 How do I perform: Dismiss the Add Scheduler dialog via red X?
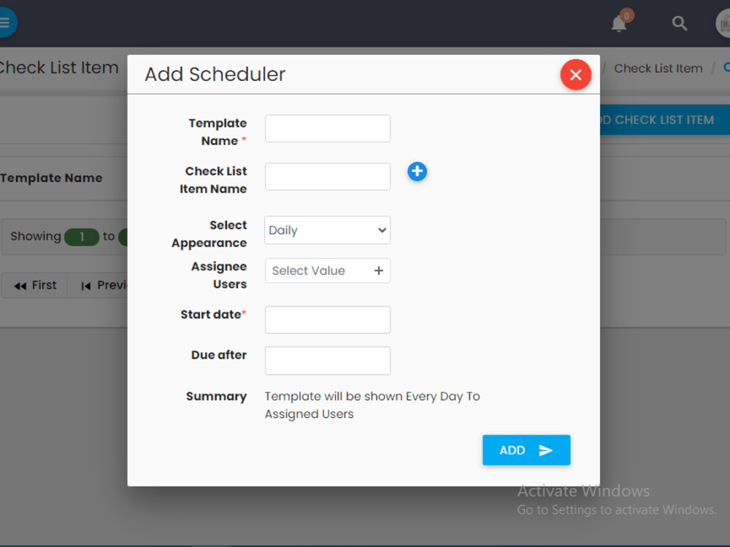pos(575,74)
